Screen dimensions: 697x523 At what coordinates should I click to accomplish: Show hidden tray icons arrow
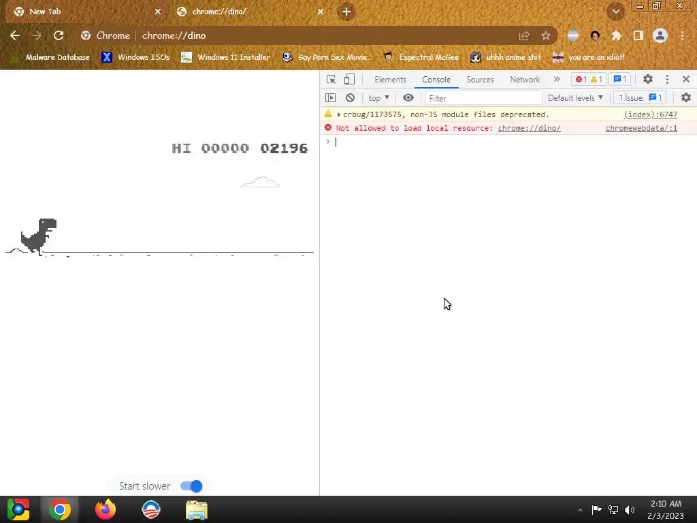tap(580, 510)
